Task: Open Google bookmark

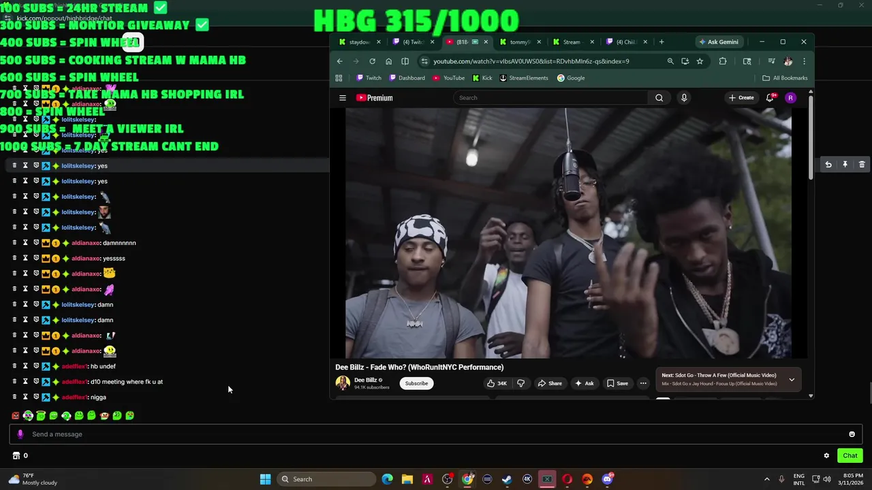Action: point(571,78)
